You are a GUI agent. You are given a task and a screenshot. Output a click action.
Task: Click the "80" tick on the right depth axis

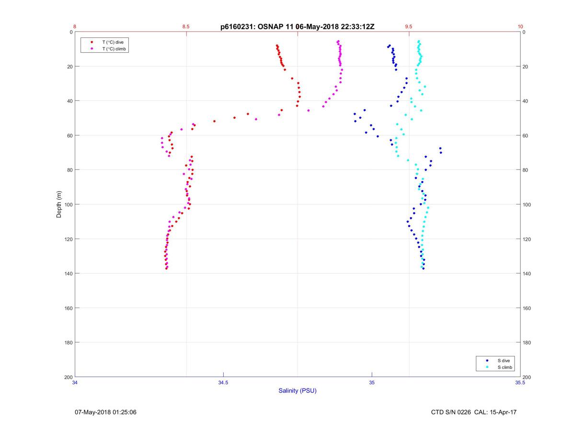(526, 170)
